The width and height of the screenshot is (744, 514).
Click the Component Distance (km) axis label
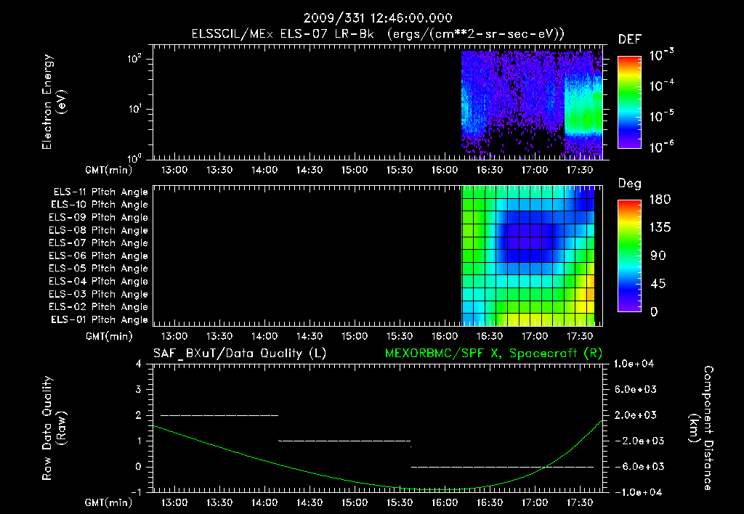[701, 428]
